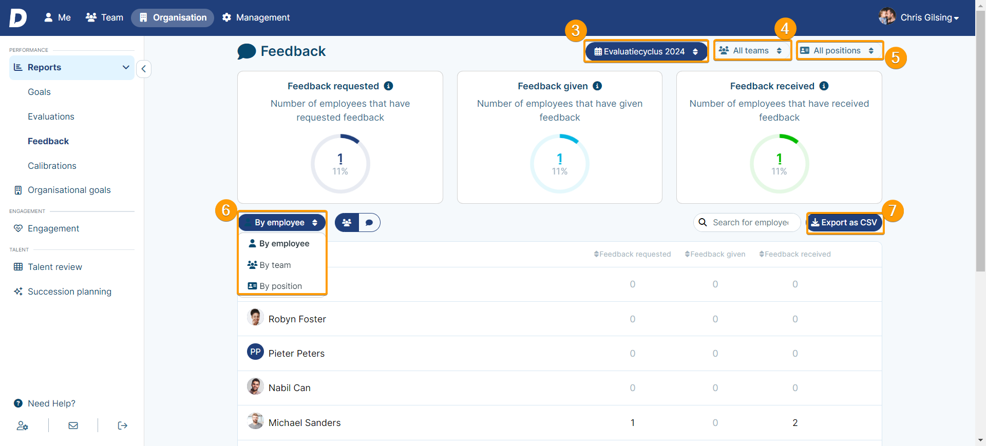The image size is (986, 446).
Task: Click the Organisational goals building icon
Action: [x=18, y=190]
